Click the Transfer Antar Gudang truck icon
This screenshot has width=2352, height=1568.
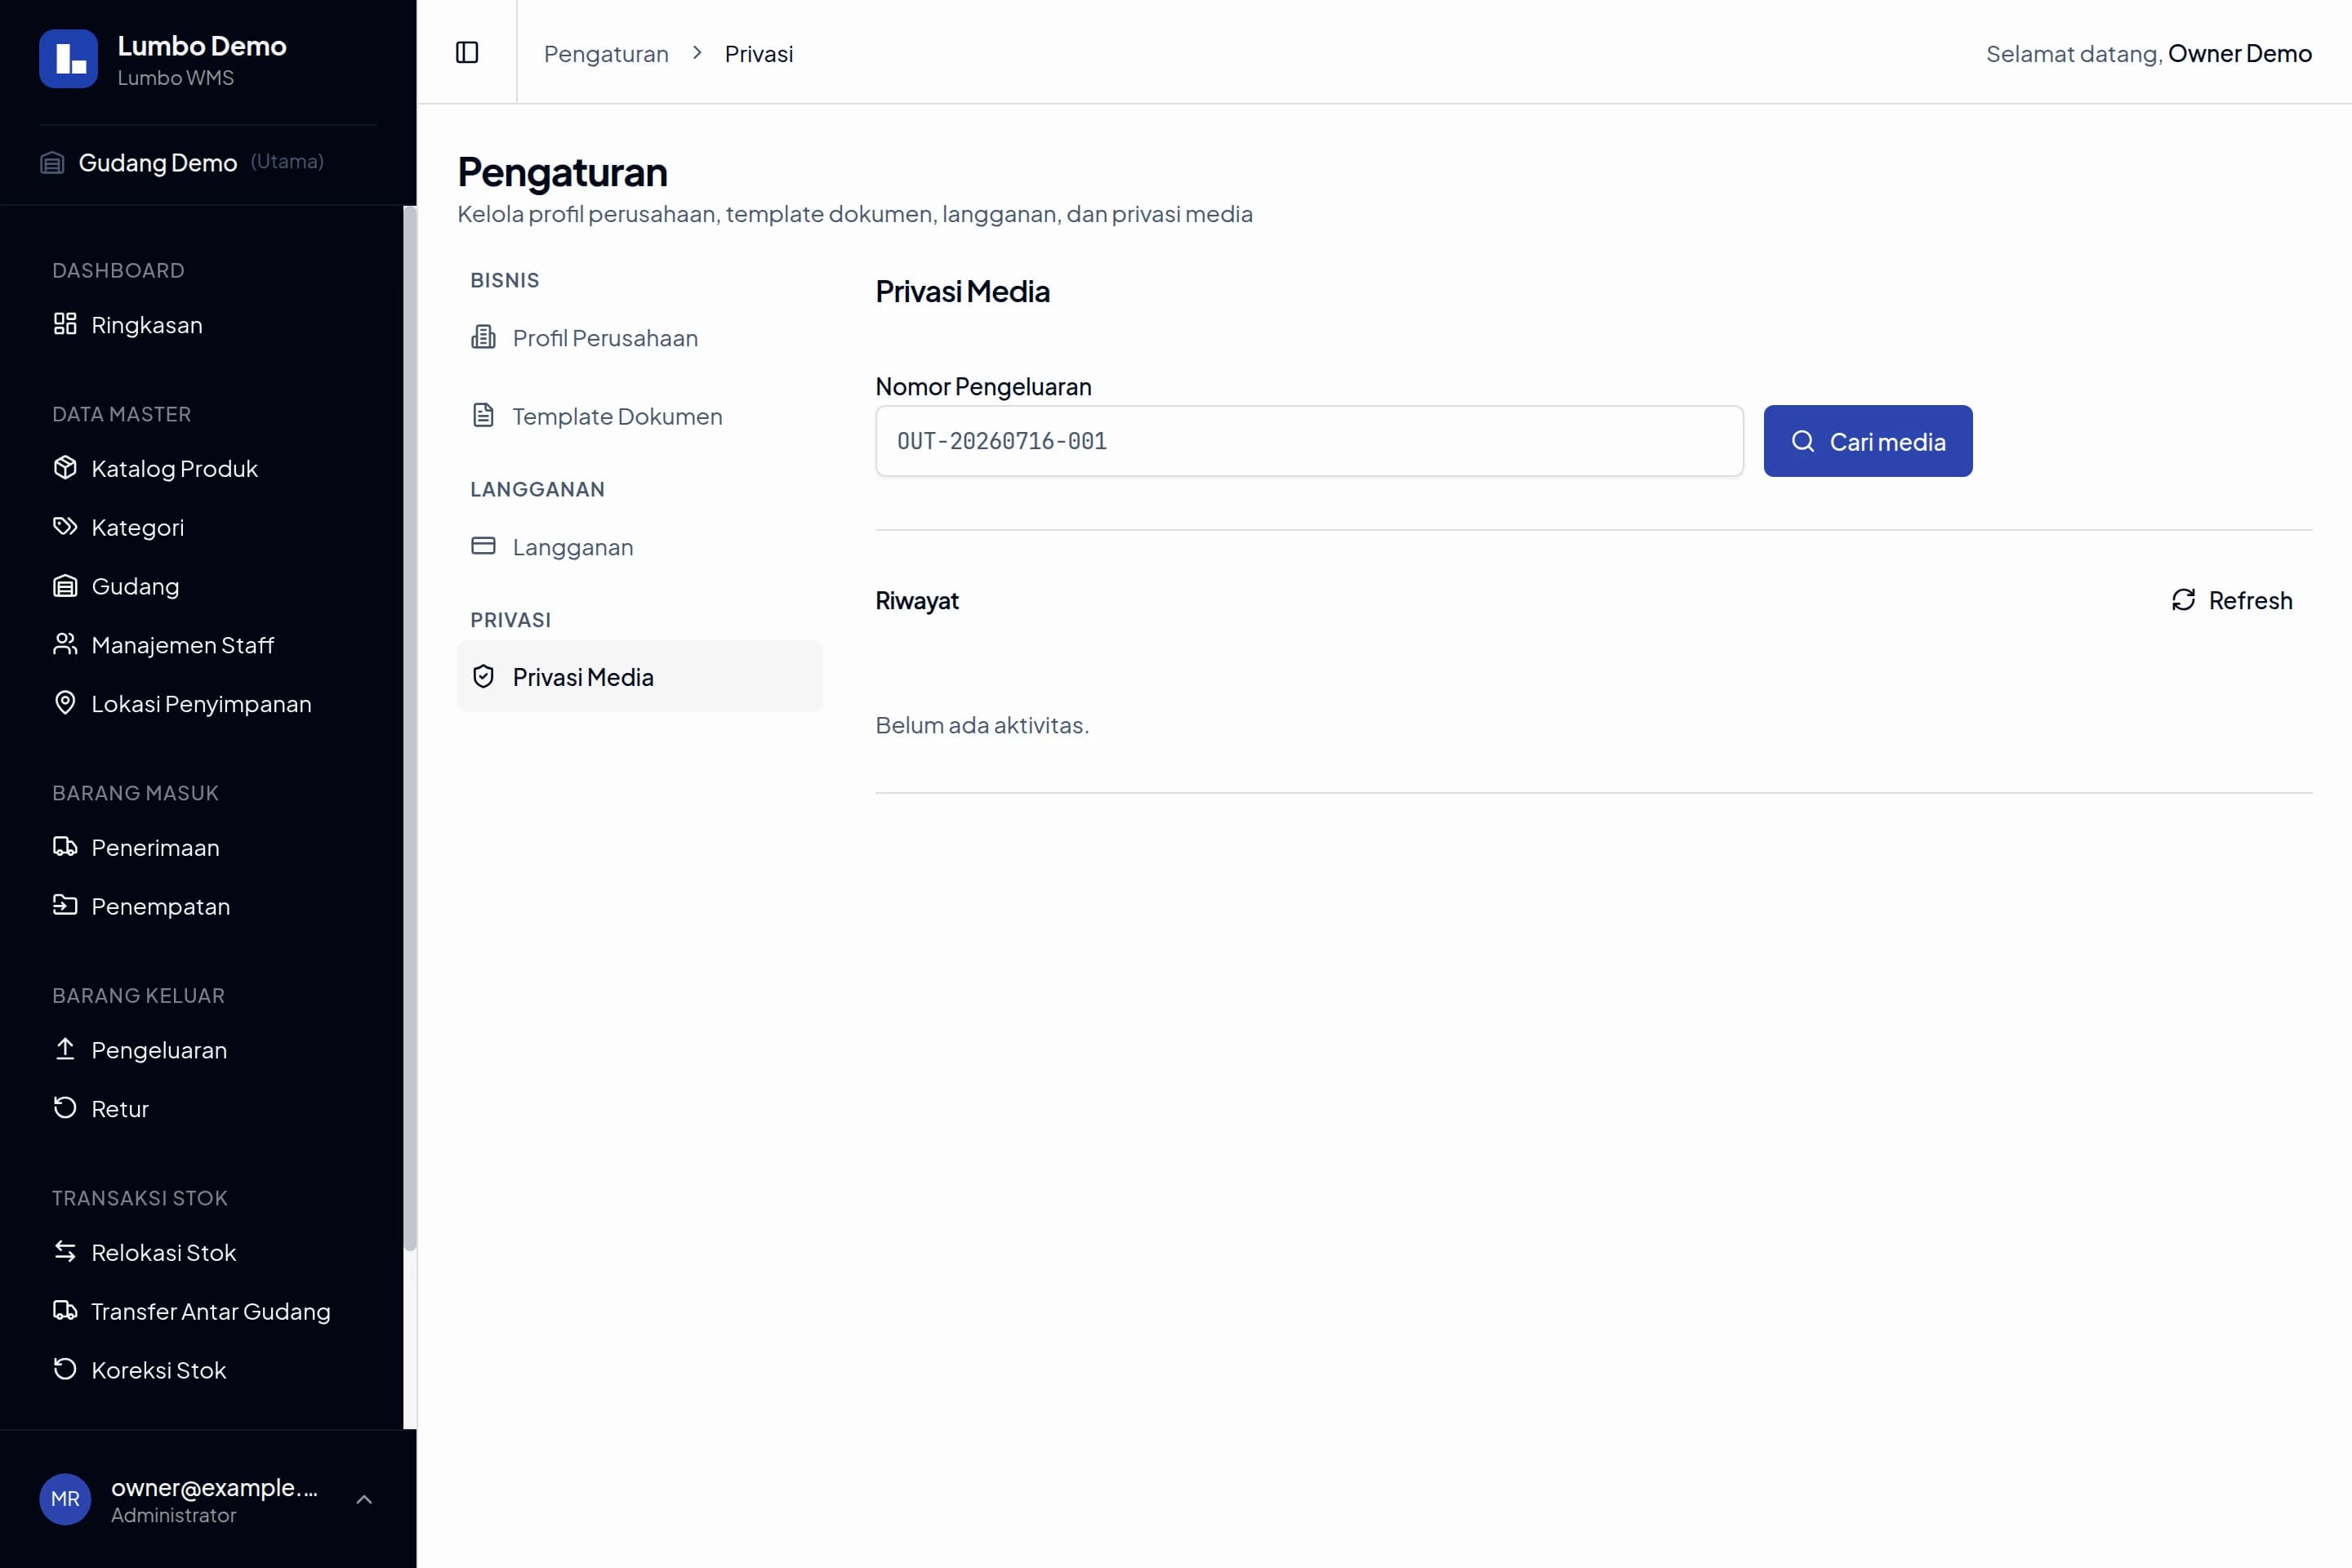click(x=65, y=1310)
